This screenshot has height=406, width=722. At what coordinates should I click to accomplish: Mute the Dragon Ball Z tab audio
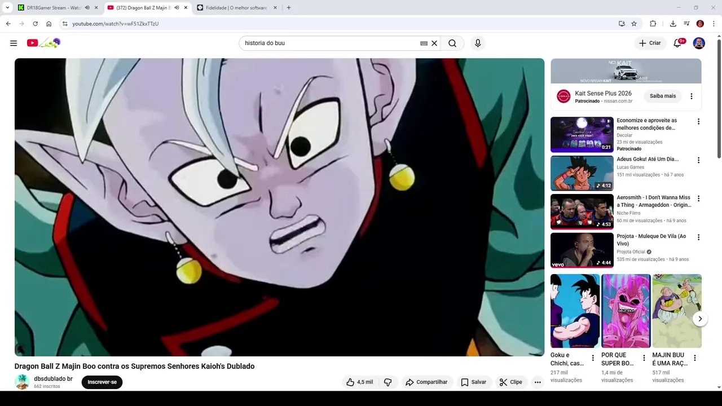[x=177, y=8]
